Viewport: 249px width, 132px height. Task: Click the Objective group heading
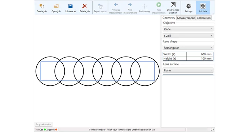[169, 23]
